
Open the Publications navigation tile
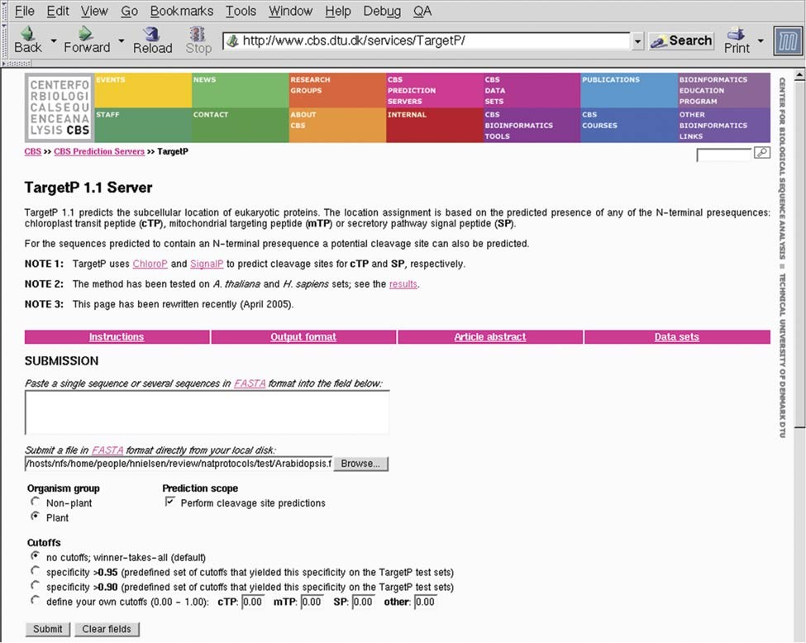629,90
